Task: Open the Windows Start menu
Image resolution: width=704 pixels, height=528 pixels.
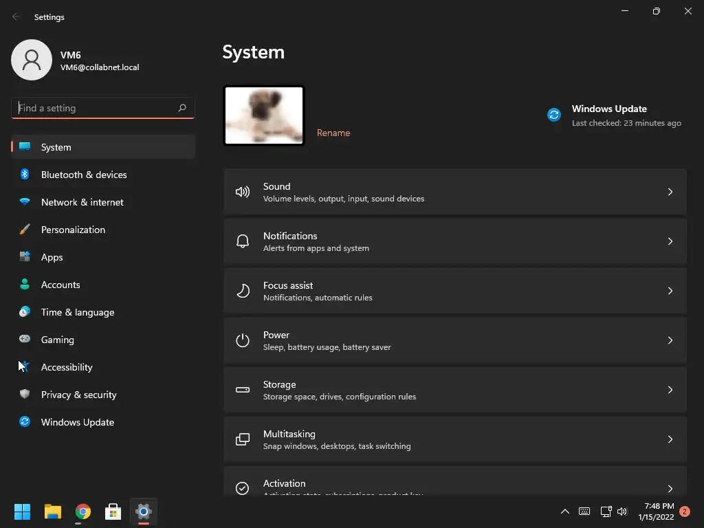Action: click(22, 511)
